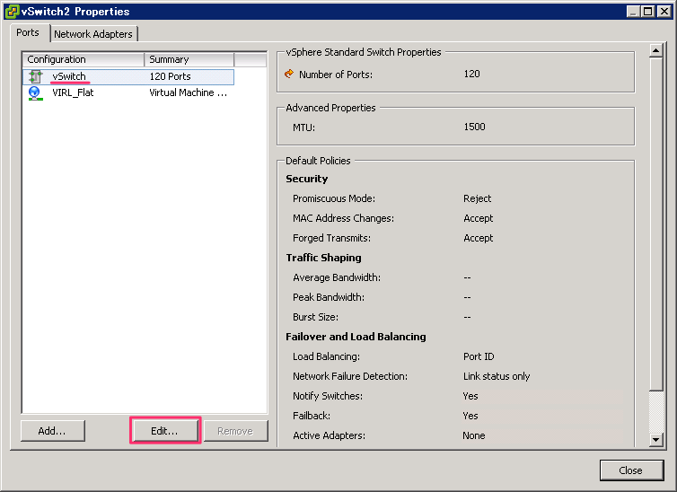677x492 pixels.
Task: Click the Virtual Machine ... summary cell
Action: [189, 92]
